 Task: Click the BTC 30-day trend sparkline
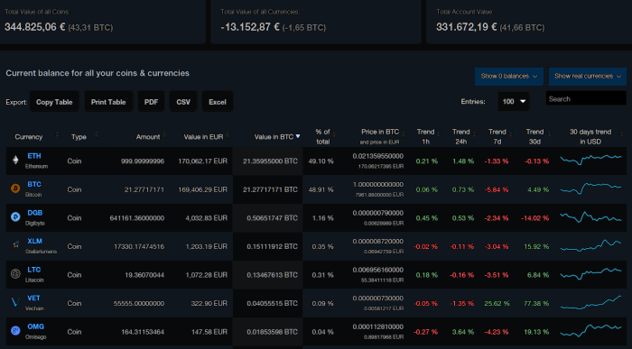590,188
